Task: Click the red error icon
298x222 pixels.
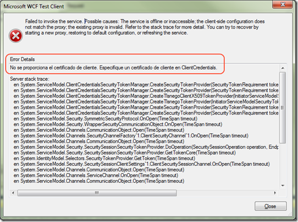Action: [x=15, y=36]
